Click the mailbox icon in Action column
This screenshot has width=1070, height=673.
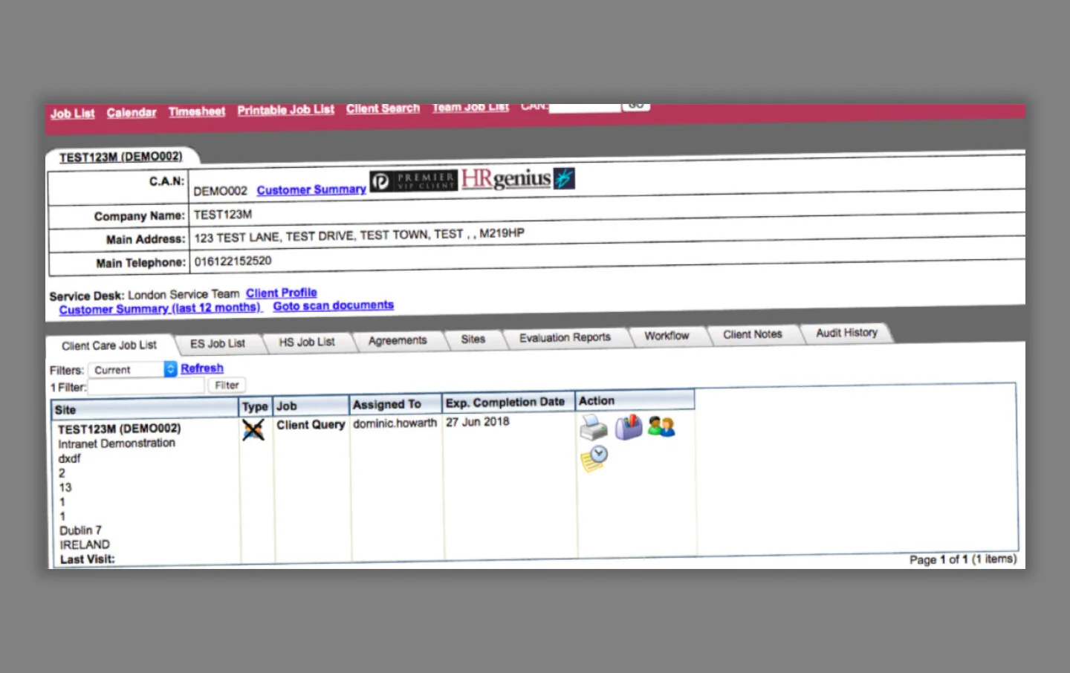pos(628,426)
